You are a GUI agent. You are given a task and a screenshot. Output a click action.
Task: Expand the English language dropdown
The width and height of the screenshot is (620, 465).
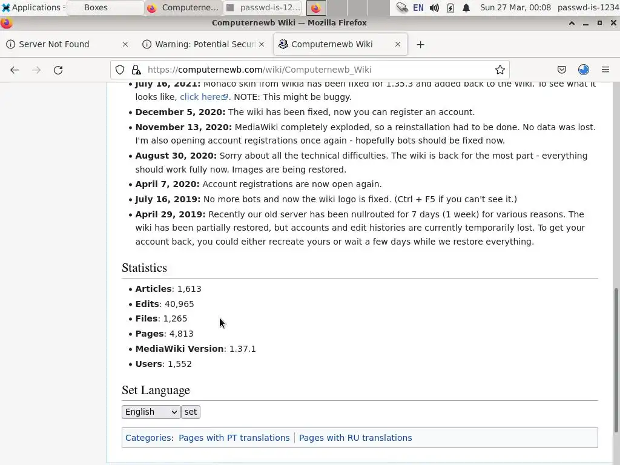(151, 412)
